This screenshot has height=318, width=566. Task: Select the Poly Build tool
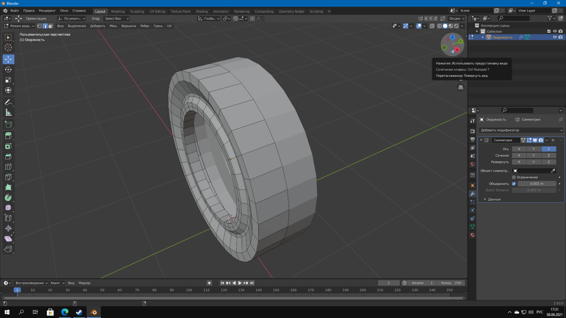(x=8, y=187)
